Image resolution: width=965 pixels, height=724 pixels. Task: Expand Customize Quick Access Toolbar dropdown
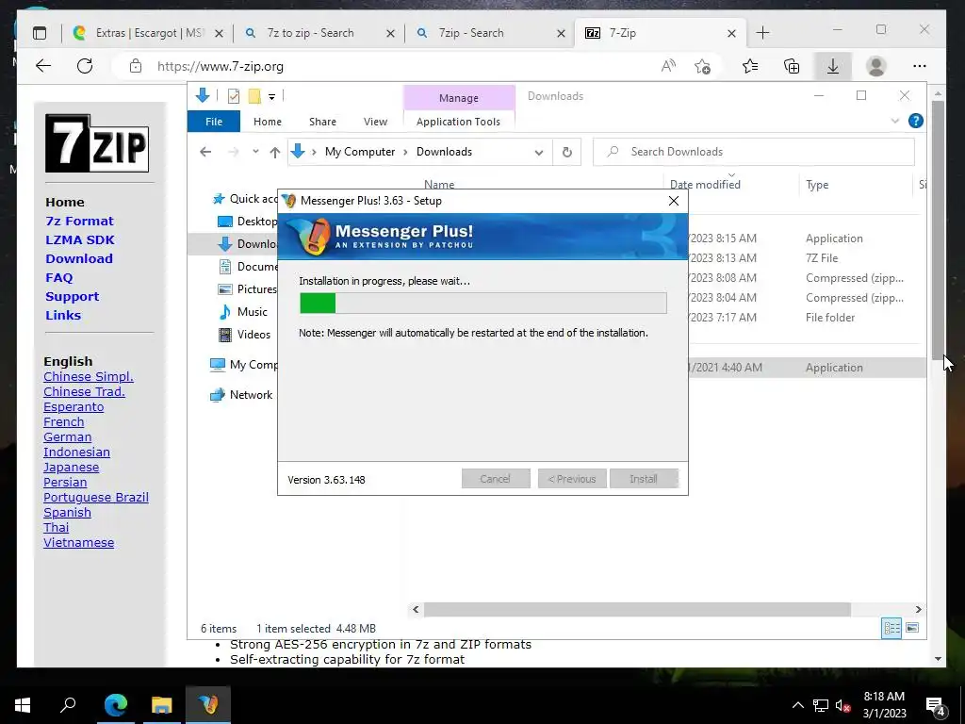point(271,97)
